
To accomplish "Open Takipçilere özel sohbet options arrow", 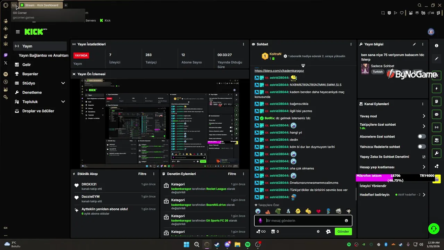I will 424,126.
